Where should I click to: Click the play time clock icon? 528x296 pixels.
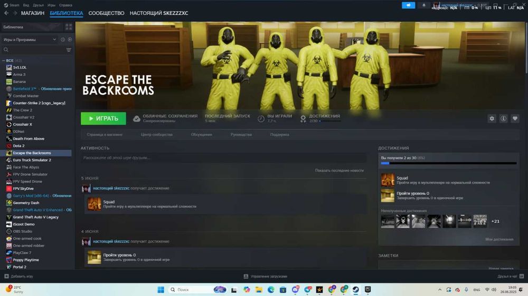[261, 119]
